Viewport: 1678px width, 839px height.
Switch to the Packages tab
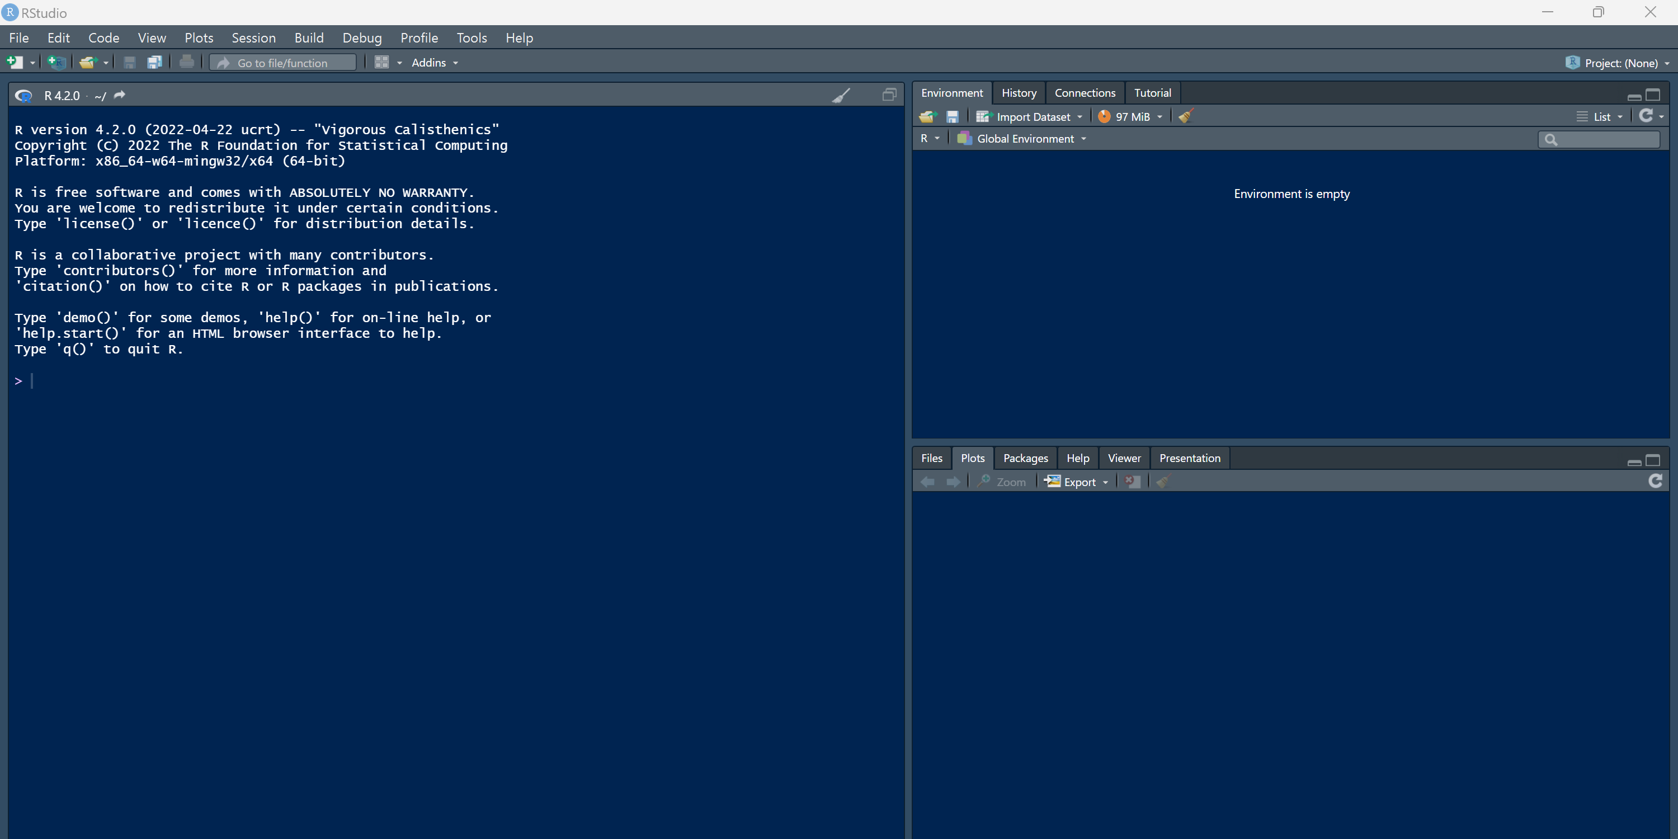[1025, 459]
